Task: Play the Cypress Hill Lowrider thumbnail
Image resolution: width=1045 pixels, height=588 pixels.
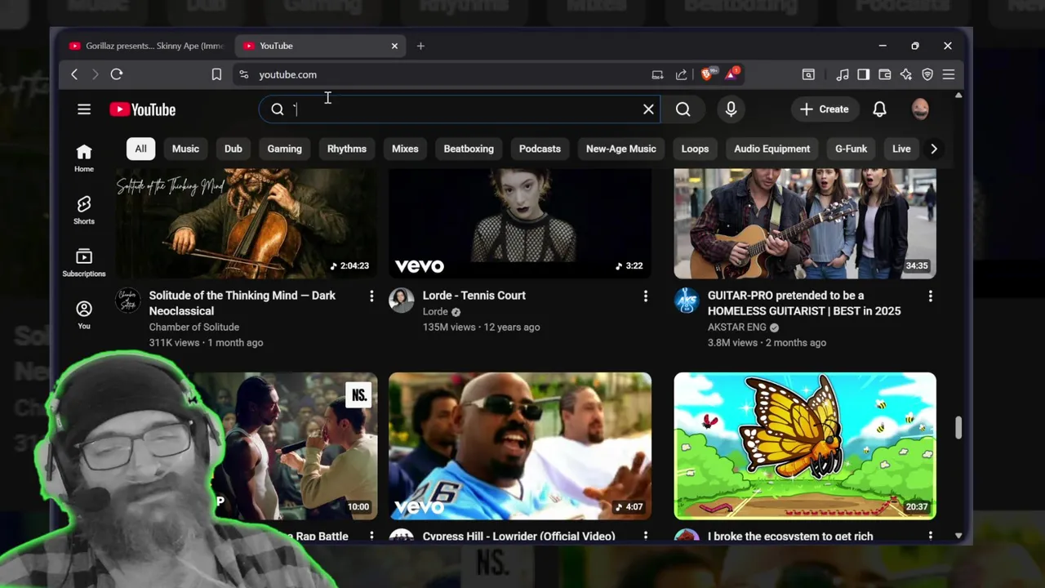Action: coord(520,446)
